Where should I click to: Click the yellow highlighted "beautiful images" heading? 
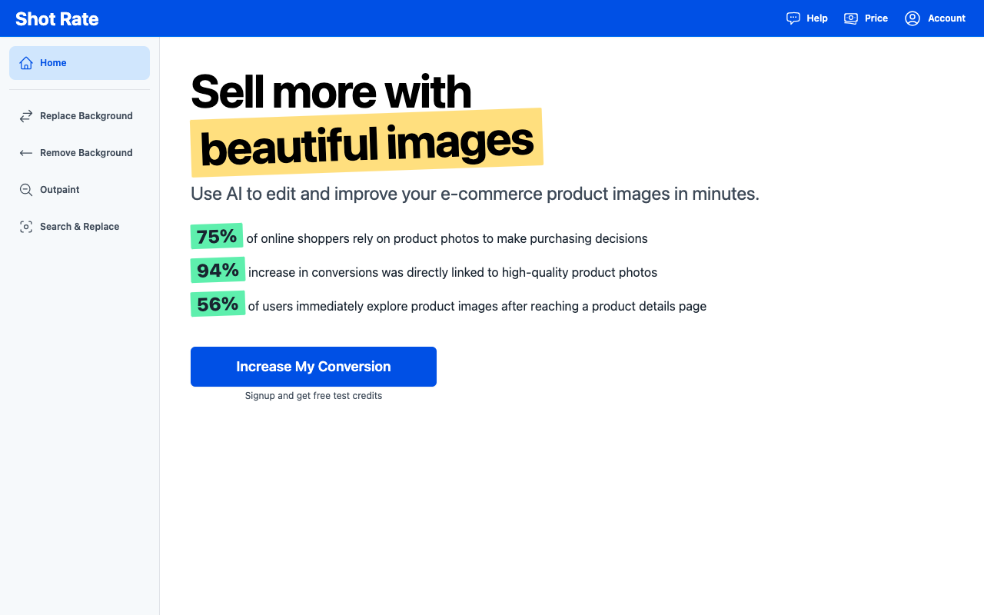[x=367, y=143]
